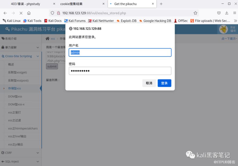
Task: Open the Kali NetHunter bookmark
Action: 101,21
